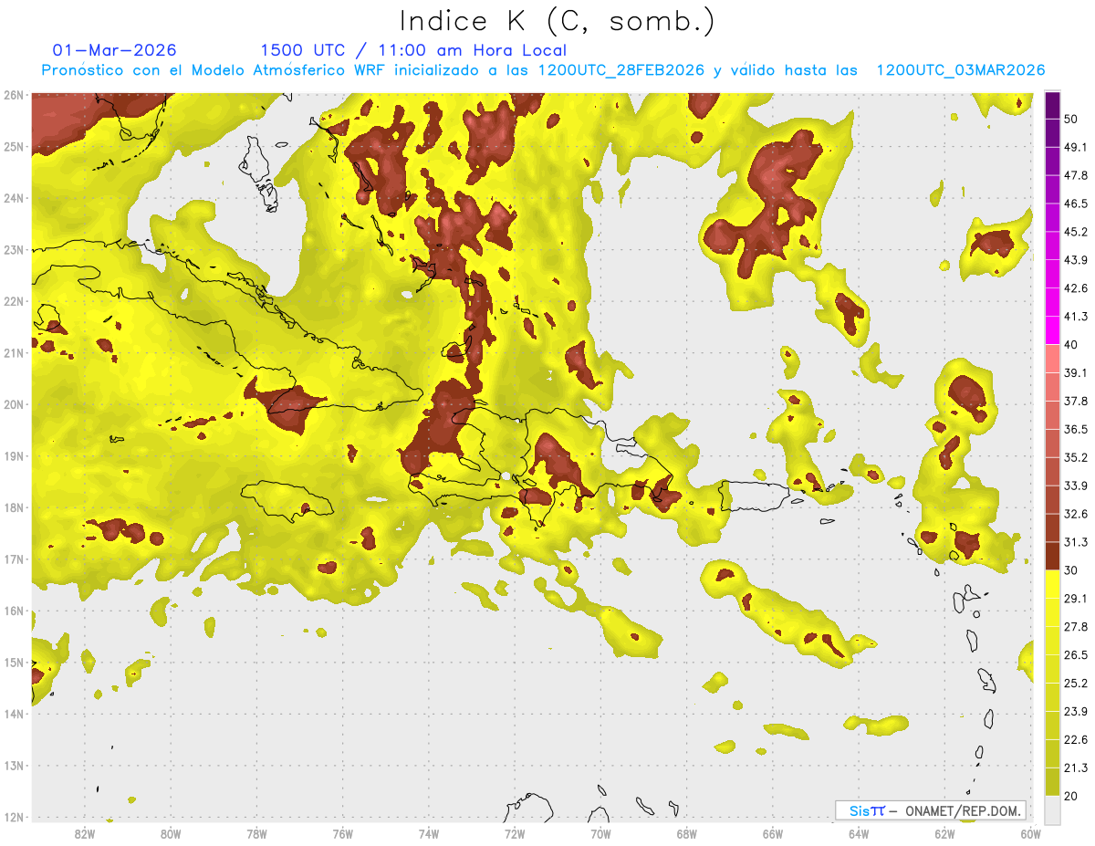Click the 72W longitude label
The width and height of the screenshot is (1095, 846).
[515, 833]
